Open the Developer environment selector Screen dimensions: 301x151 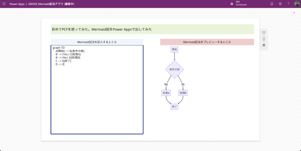tap(241, 4)
